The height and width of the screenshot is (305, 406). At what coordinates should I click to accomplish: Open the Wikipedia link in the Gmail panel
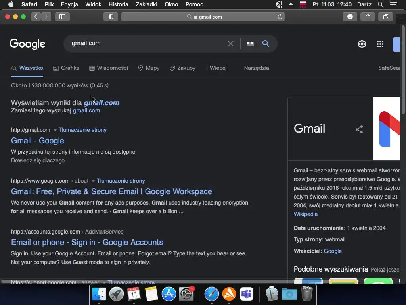pos(306,214)
